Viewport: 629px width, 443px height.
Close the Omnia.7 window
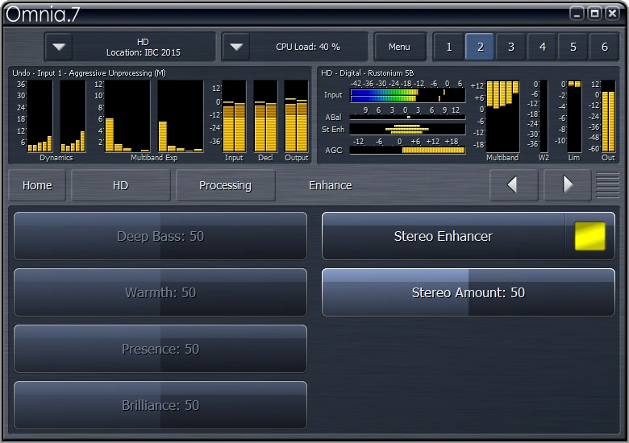pos(613,14)
